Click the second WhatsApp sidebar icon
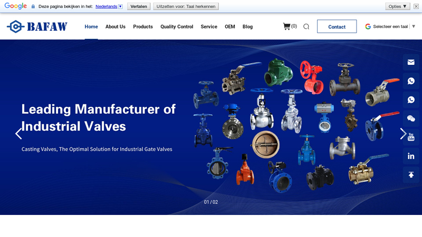The width and height of the screenshot is (422, 237). [411, 100]
